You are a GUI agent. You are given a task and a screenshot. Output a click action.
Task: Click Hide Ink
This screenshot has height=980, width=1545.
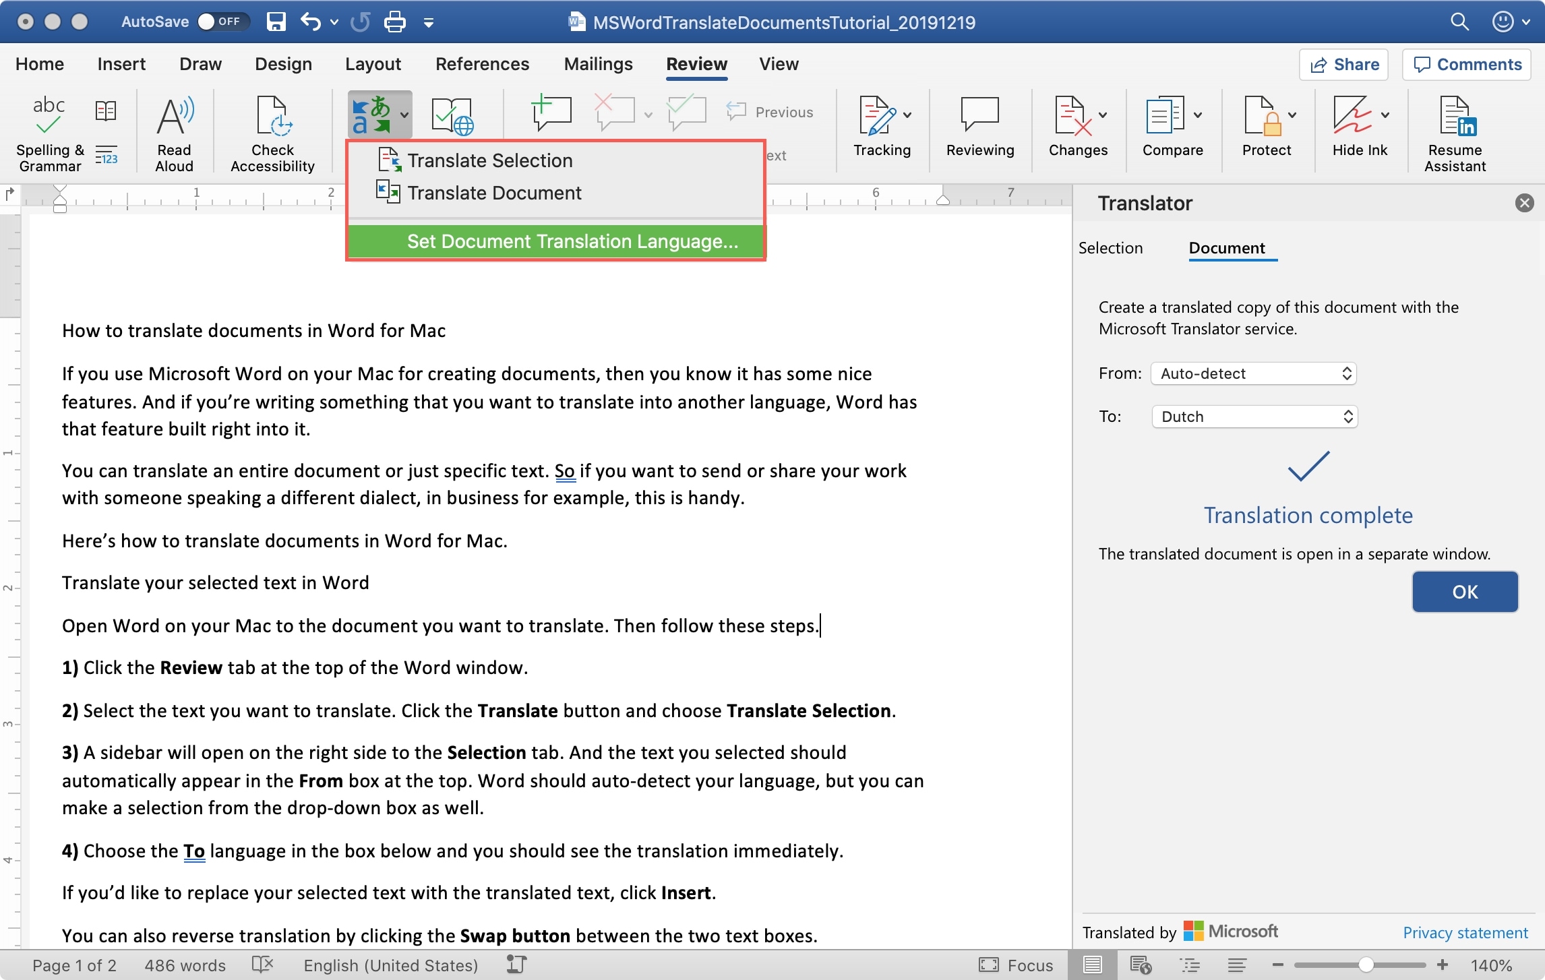[1360, 127]
